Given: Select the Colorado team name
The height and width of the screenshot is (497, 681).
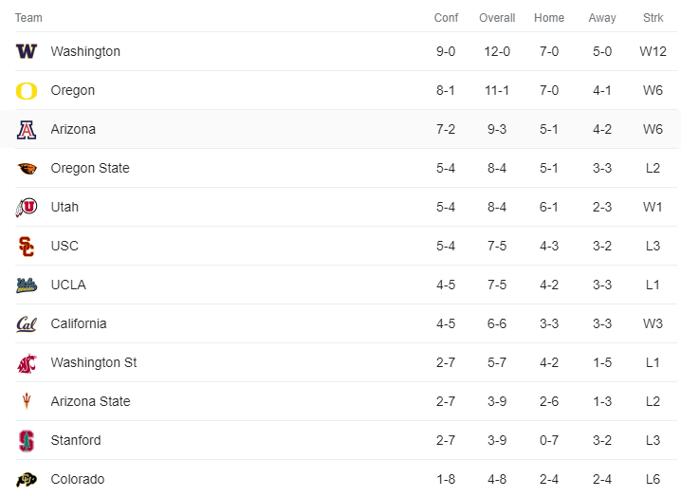Looking at the screenshot, I should 78,479.
